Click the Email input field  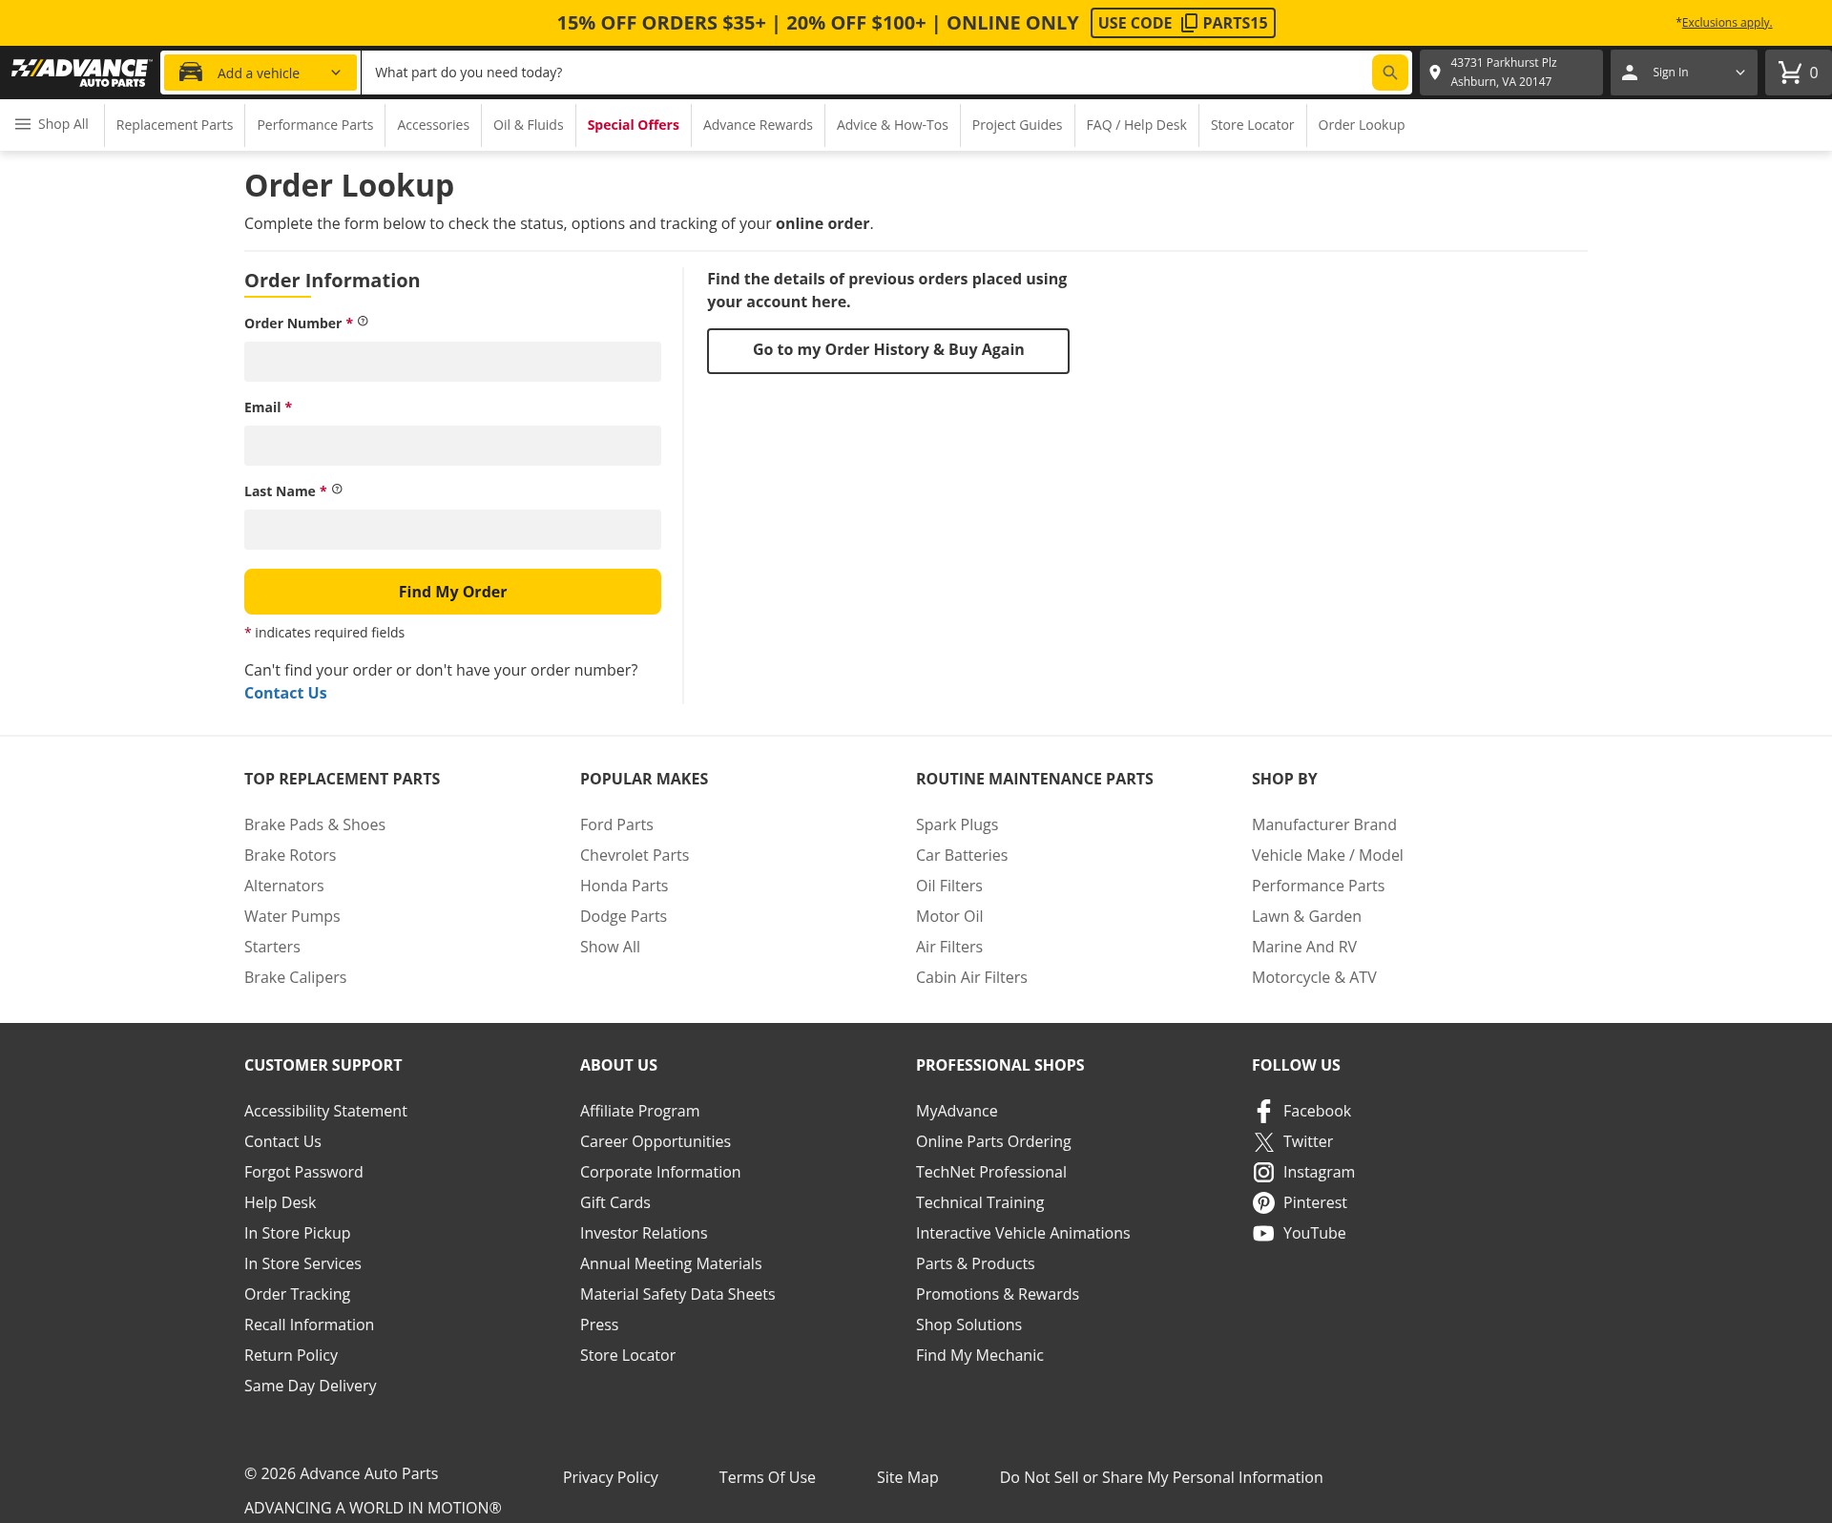coord(452,446)
